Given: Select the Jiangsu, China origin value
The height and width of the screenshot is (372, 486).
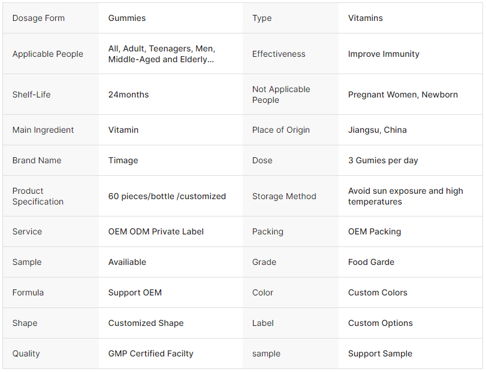Looking at the screenshot, I should click(x=377, y=130).
